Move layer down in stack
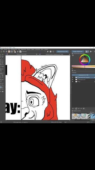The height and width of the screenshot is (170, 95). pyautogui.click(x=79, y=109)
